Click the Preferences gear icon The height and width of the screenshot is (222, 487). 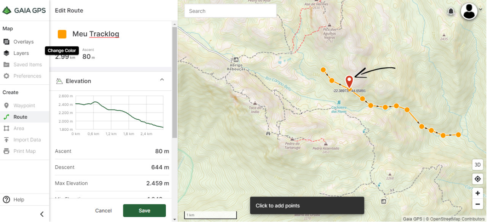pyautogui.click(x=6, y=76)
